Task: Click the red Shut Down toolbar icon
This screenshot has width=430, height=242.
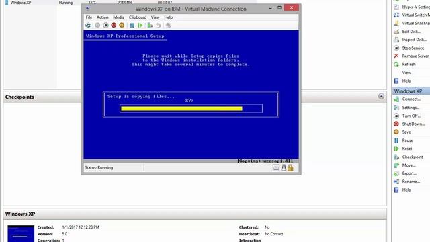Action: coord(114,26)
